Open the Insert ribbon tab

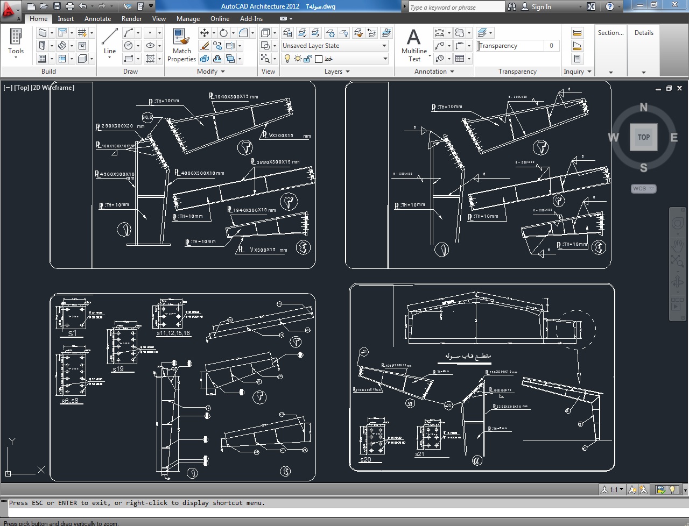tap(66, 19)
